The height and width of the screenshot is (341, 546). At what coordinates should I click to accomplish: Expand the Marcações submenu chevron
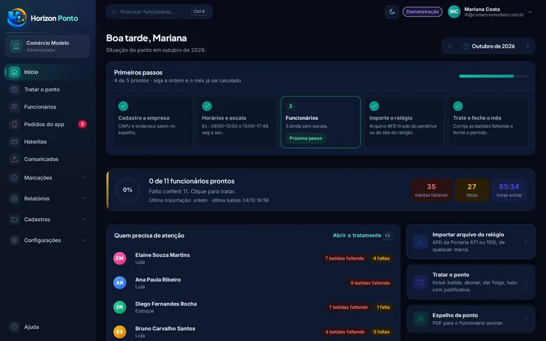[x=83, y=177]
